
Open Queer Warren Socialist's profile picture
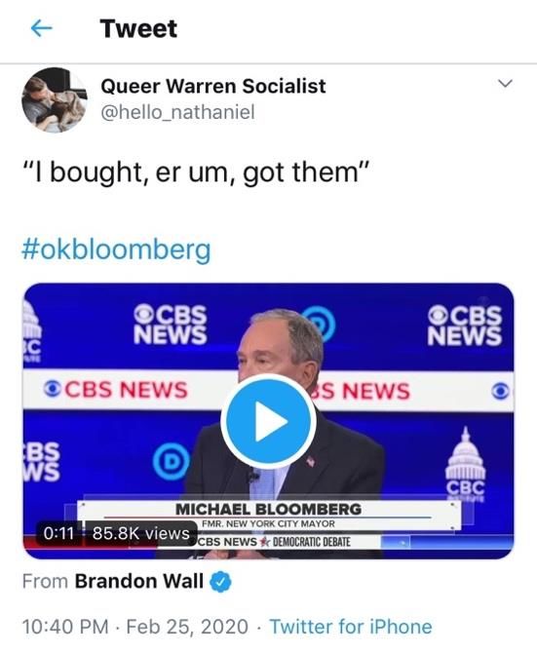[55, 100]
